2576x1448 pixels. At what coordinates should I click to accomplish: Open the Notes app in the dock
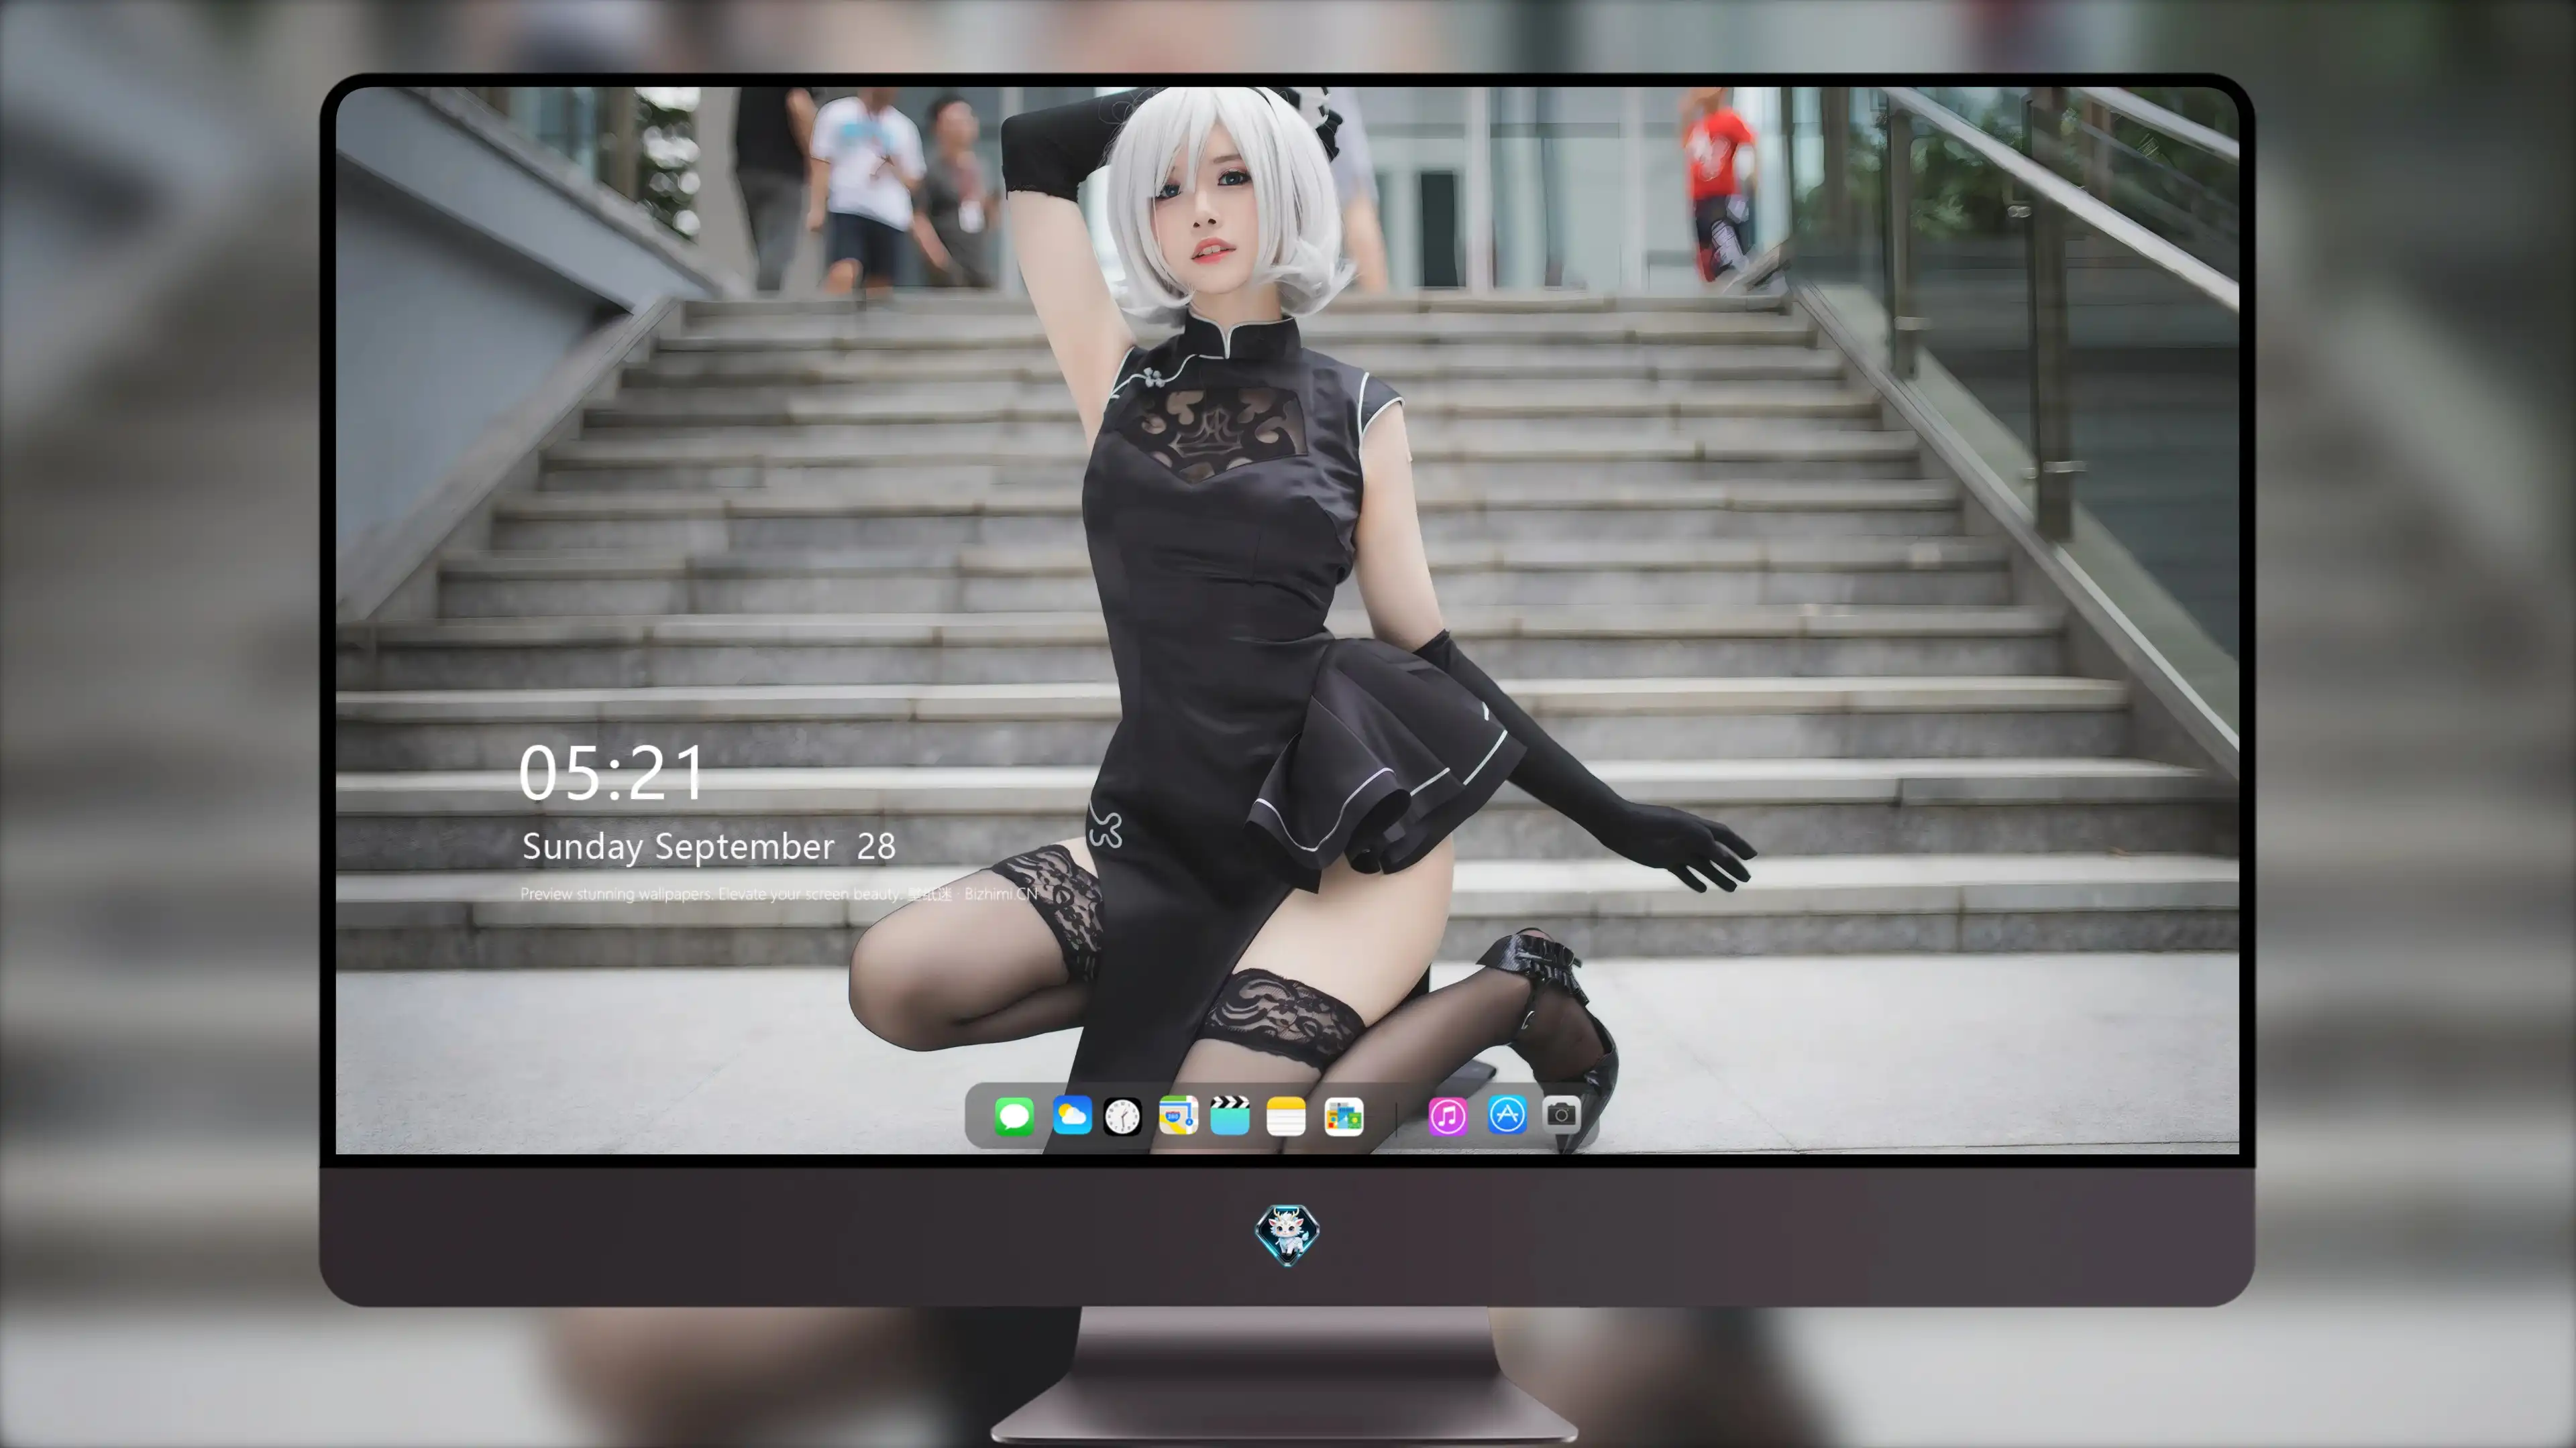[1286, 1116]
